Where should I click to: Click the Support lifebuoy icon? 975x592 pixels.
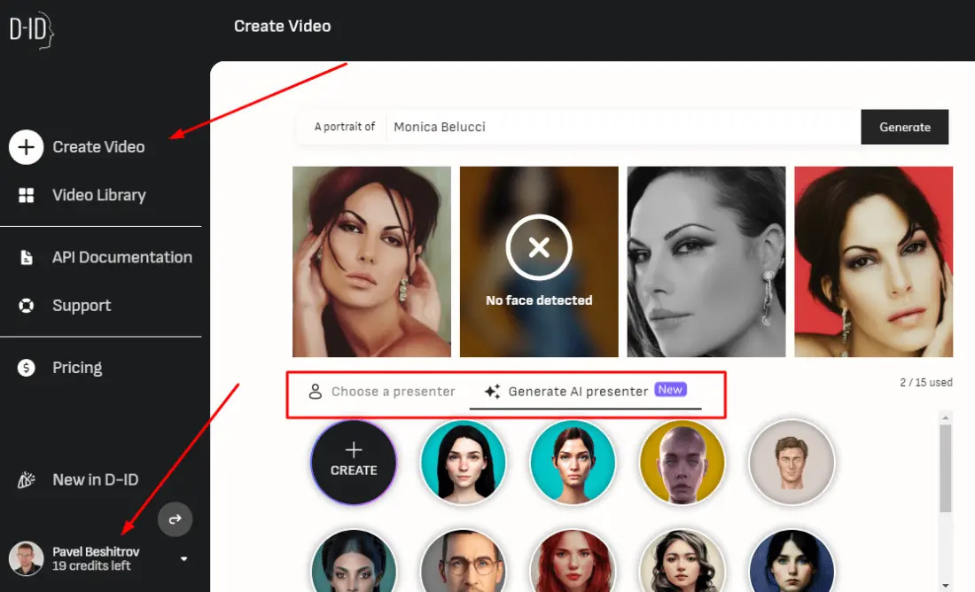(x=26, y=306)
